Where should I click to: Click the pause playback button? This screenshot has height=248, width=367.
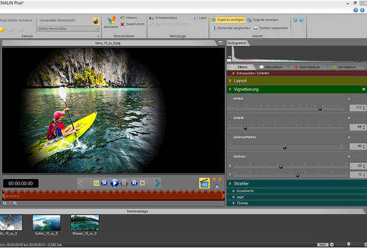pos(124,183)
